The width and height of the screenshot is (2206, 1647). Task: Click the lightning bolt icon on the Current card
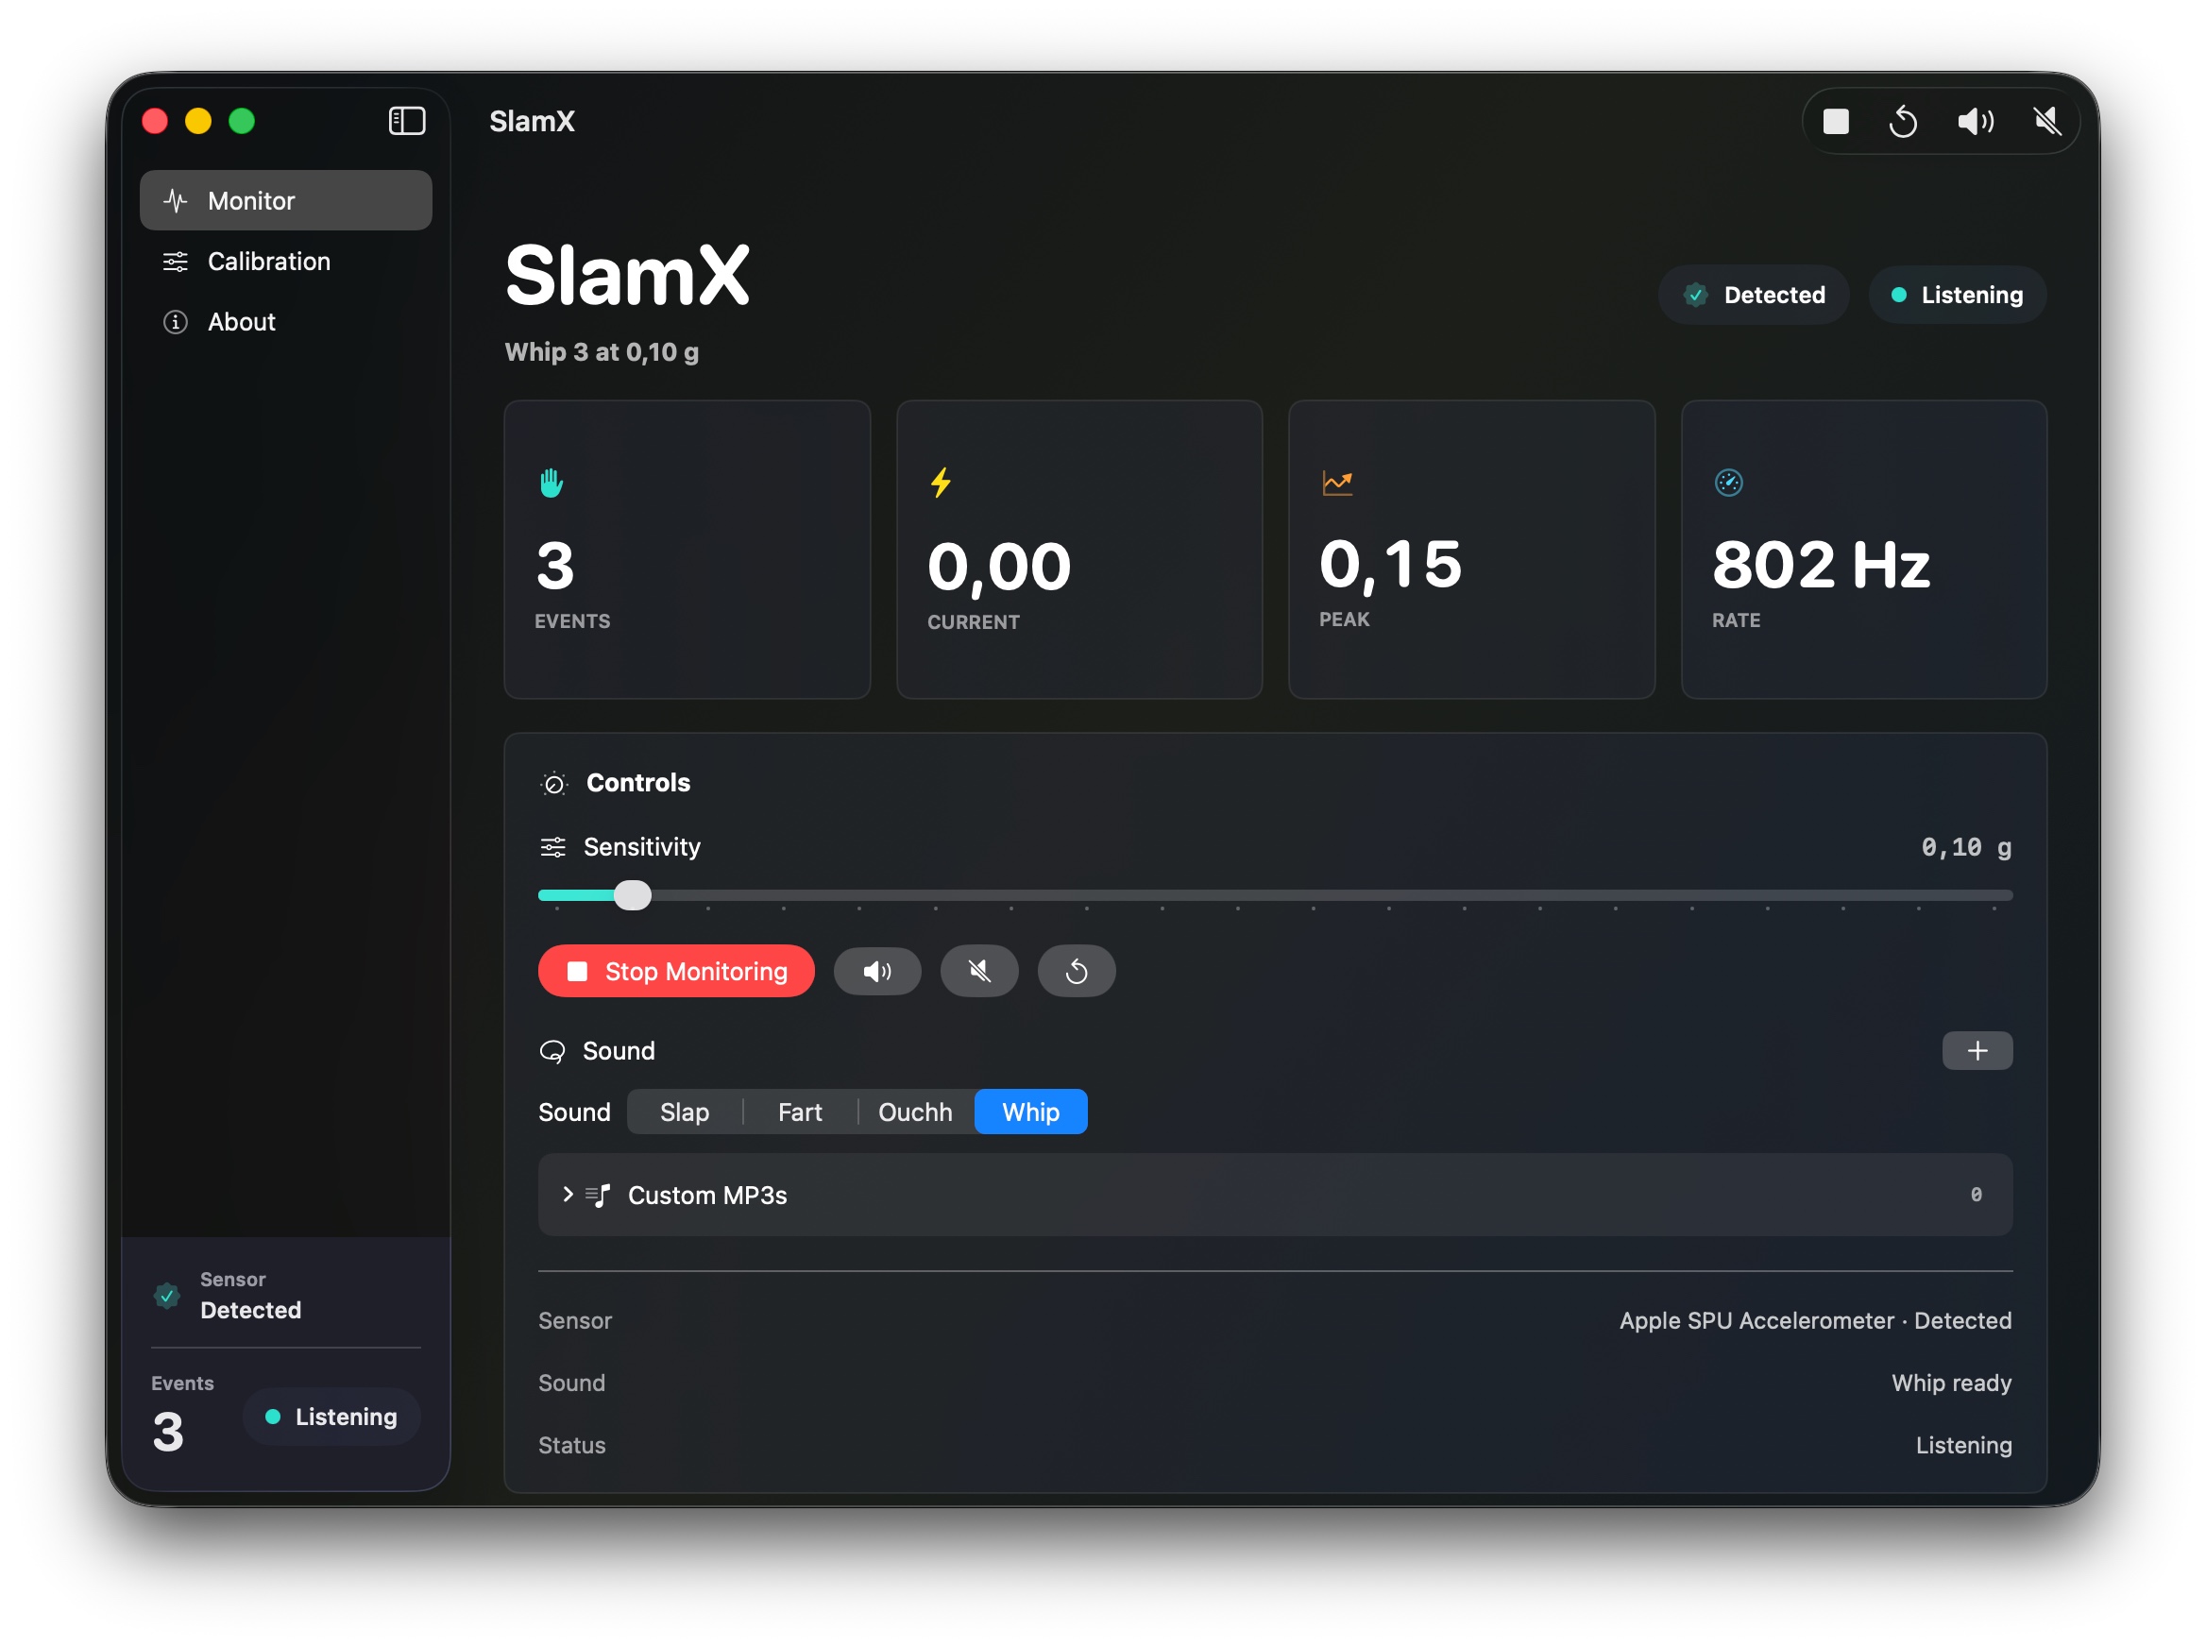point(941,483)
